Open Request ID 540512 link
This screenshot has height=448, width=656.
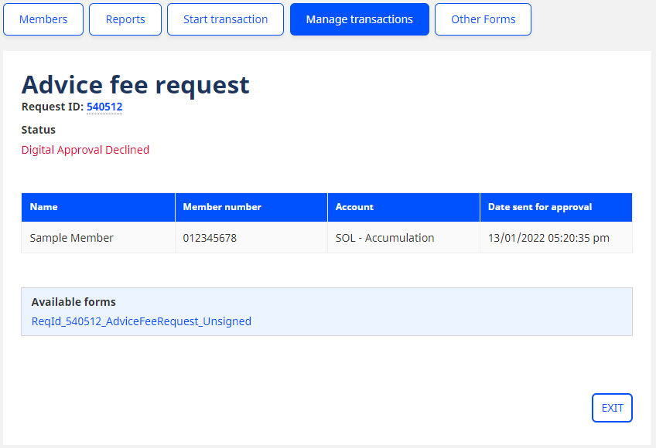click(x=104, y=107)
